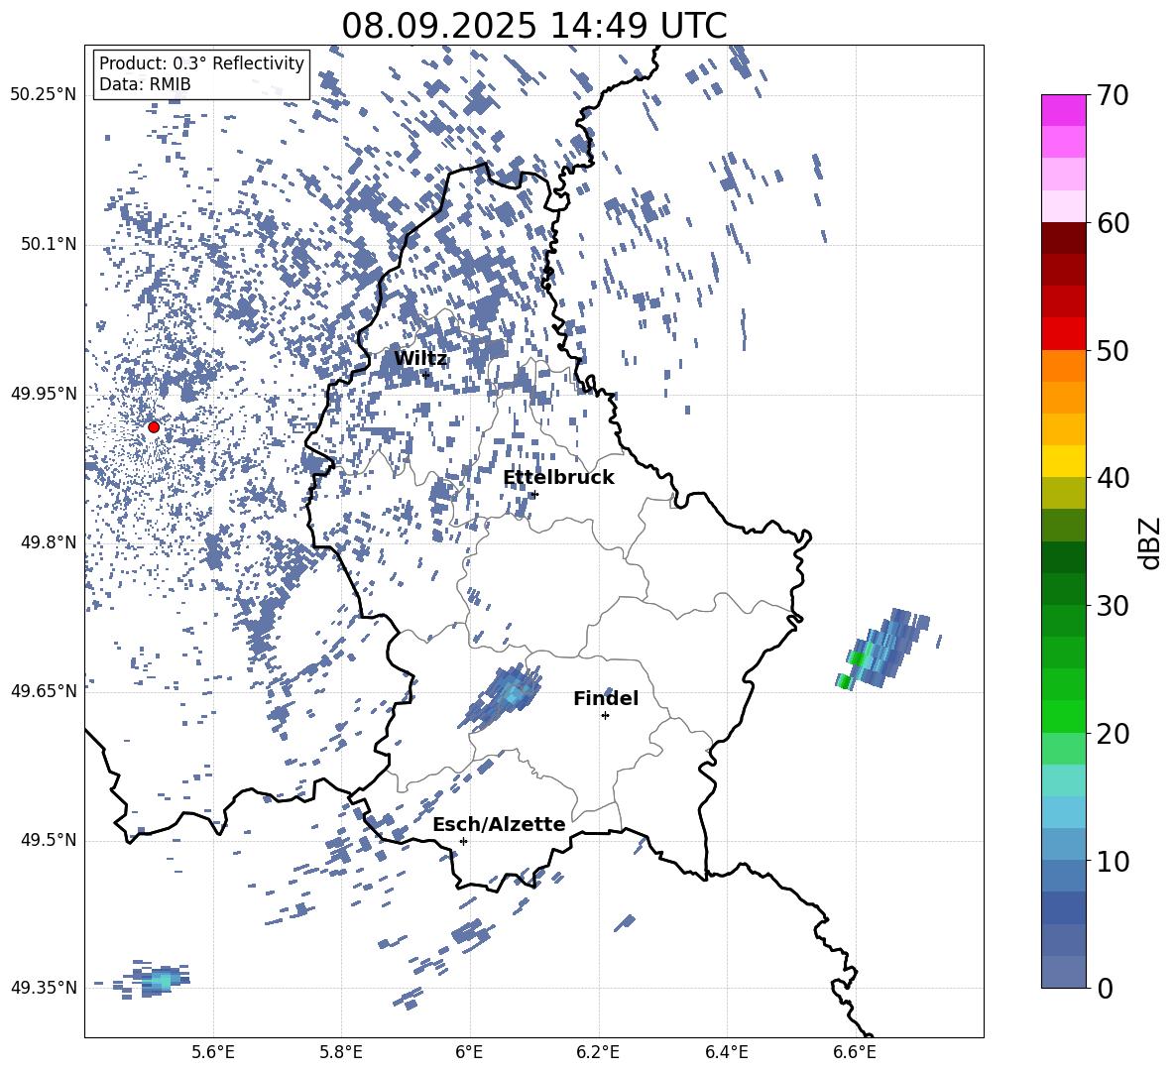Click the colorbar tick value 50

1113,350
